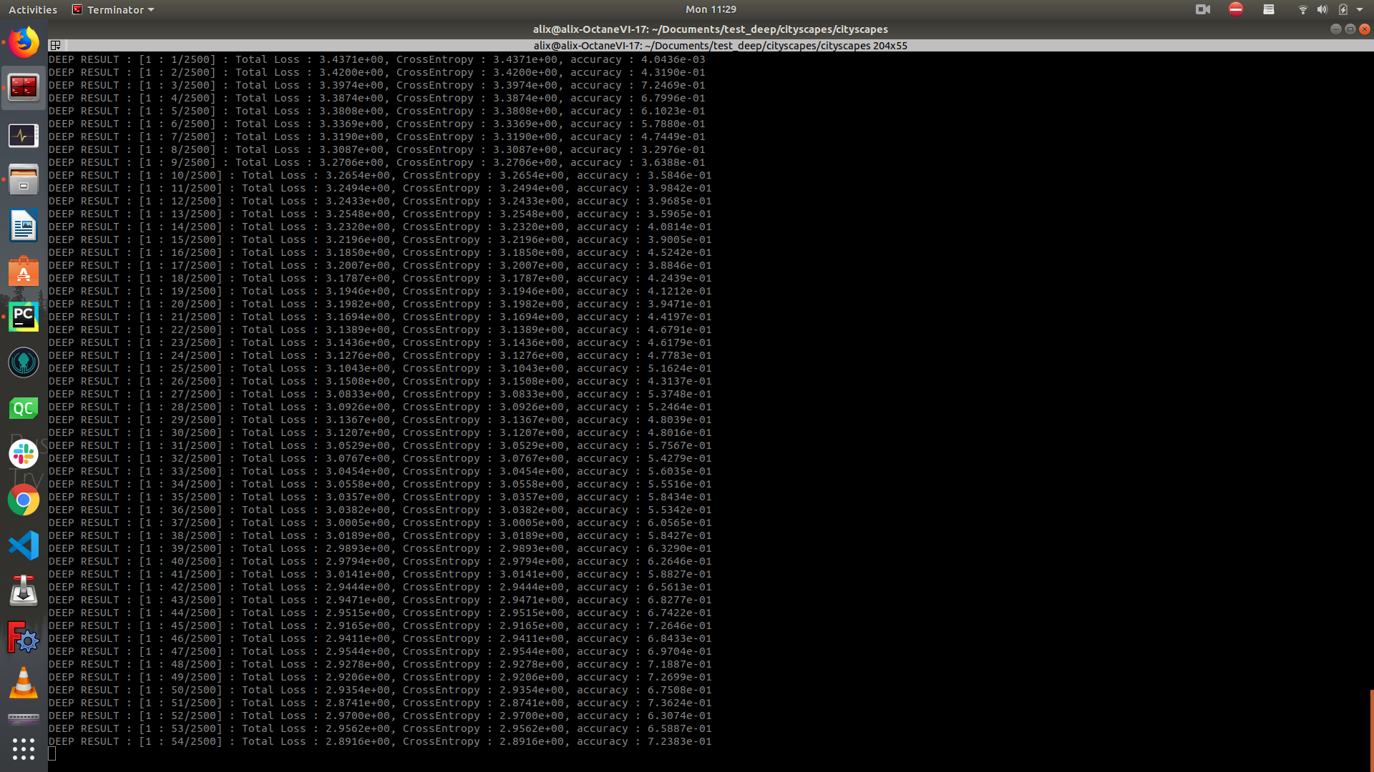Launch Qt Creator from the dock
Viewport: 1374px width, 772px height.
click(x=24, y=408)
